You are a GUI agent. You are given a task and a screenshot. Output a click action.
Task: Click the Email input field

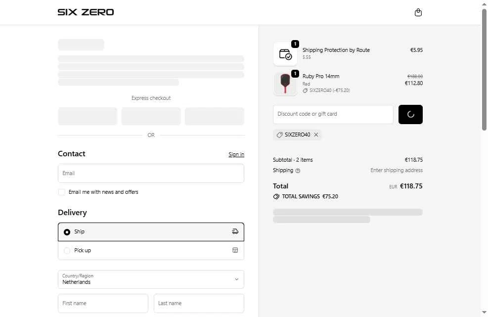click(151, 173)
